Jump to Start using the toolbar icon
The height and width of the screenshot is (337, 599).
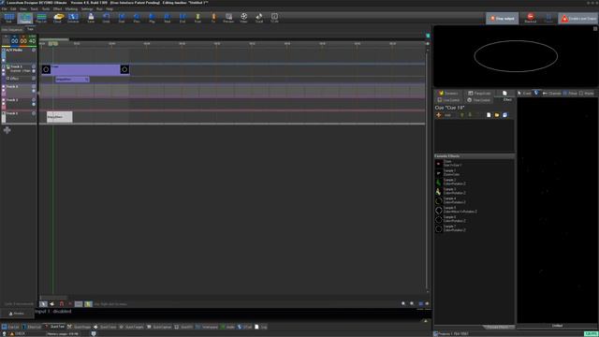pos(122,18)
